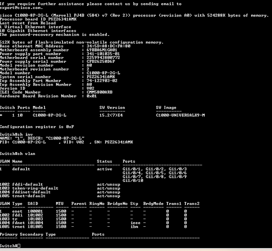Click the '10 Gigabit Ethernet interfaces' line
Screen dimensions: 272x251
[x=38, y=30]
